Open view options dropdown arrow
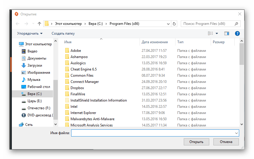Viewport: 254px width, 159px height. click(217, 33)
